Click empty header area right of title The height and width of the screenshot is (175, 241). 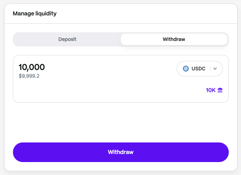click(157, 14)
